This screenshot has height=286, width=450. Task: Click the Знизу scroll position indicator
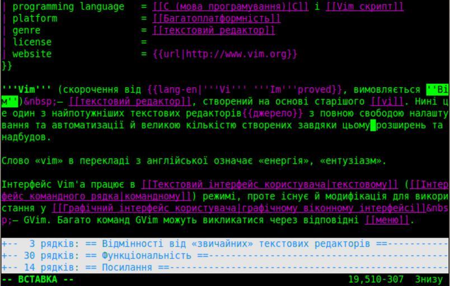[x=429, y=279]
